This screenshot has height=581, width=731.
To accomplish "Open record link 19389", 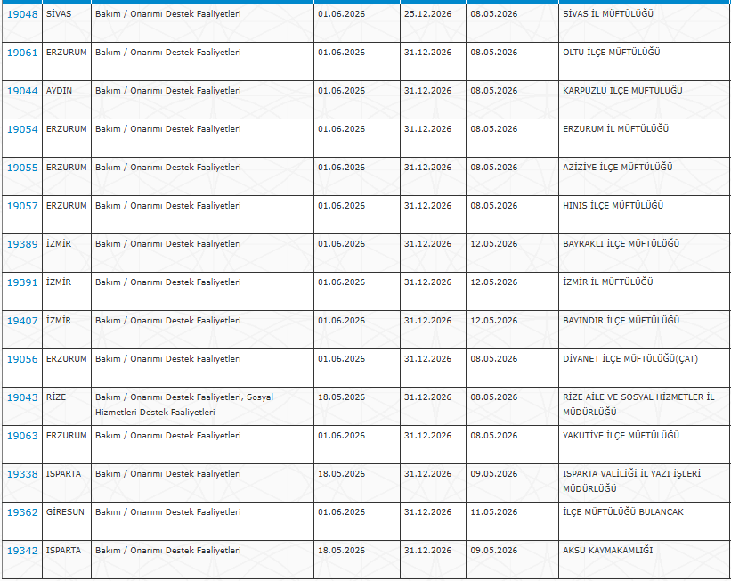I will 22,244.
